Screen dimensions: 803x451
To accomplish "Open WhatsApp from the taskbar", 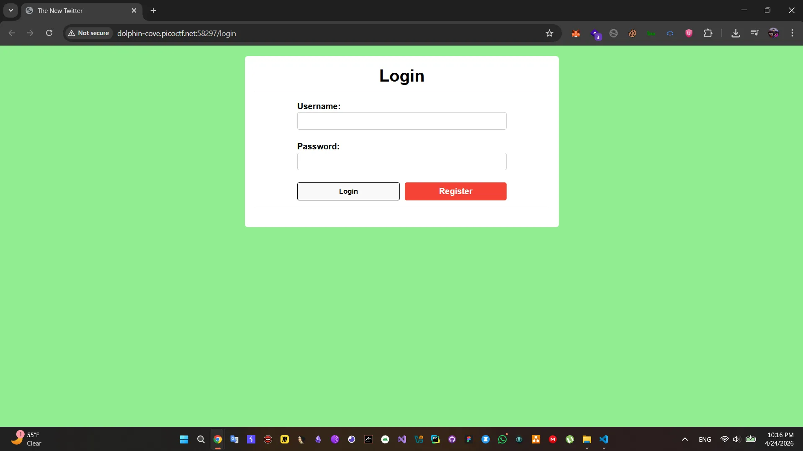I will click(x=502, y=439).
